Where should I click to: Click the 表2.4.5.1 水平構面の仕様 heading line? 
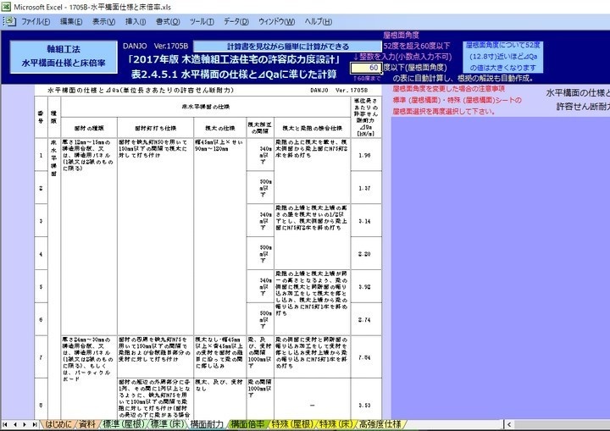pos(234,75)
